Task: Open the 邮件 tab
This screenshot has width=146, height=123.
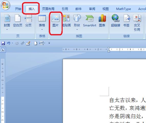Action: coord(78,9)
